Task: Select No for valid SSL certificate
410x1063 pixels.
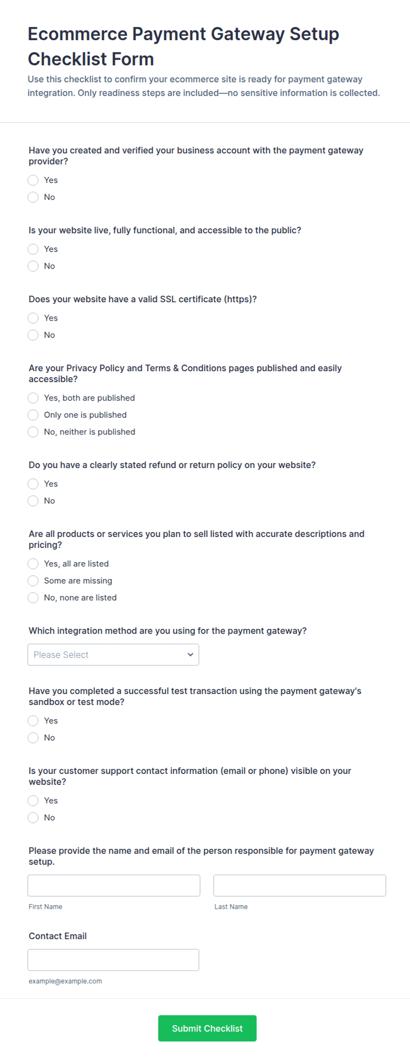Action: click(x=33, y=335)
